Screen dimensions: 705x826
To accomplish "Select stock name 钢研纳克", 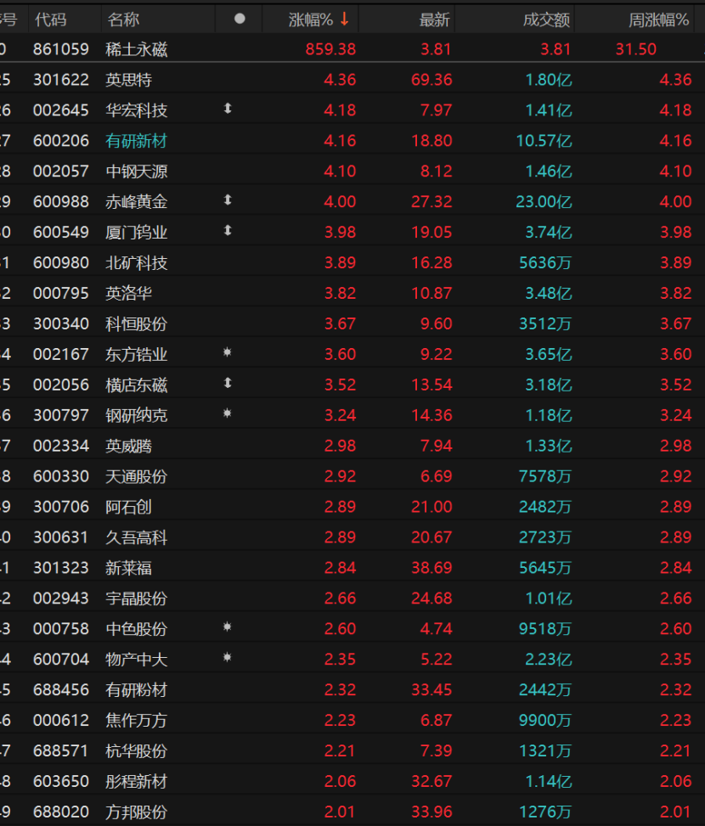I will [137, 415].
